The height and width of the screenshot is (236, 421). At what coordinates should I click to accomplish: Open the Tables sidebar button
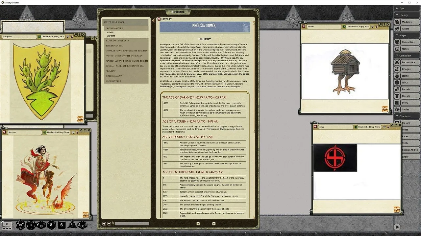(x=407, y=109)
